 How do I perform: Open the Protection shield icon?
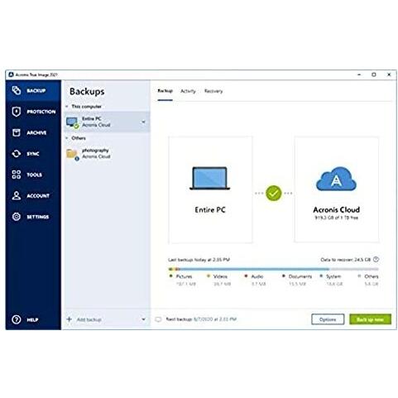[17, 112]
